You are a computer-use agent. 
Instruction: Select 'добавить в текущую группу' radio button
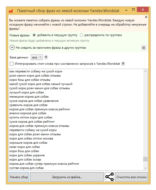pos(34,35)
